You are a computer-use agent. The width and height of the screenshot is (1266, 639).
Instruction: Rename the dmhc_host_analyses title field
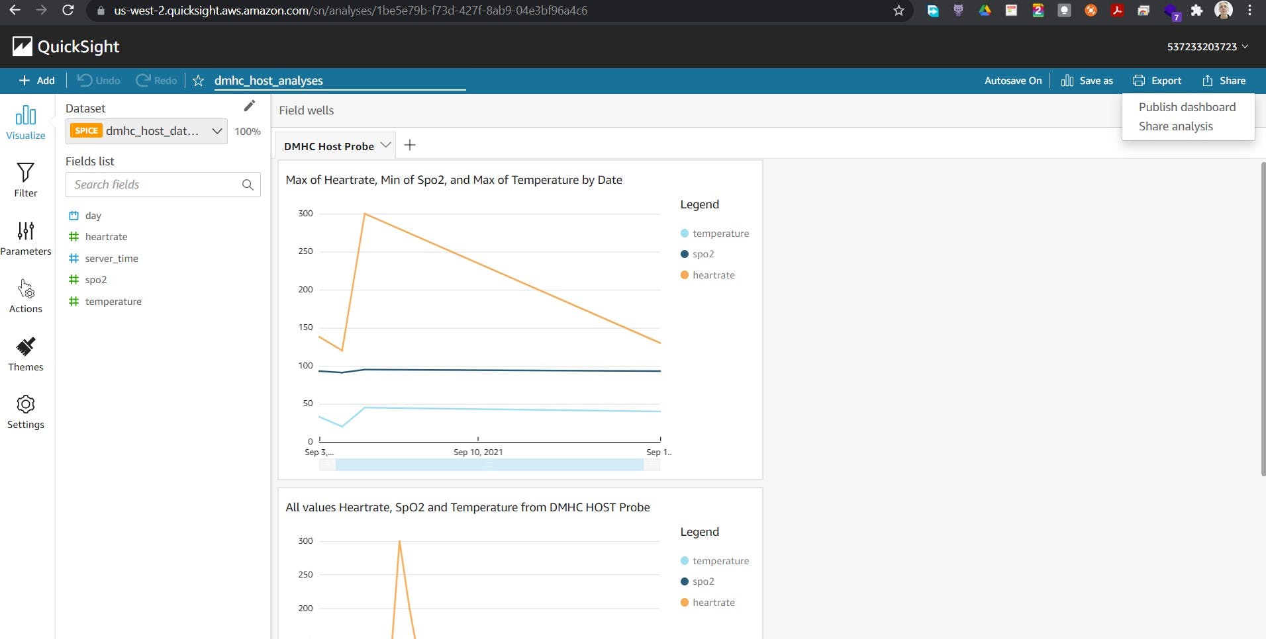[x=340, y=81]
